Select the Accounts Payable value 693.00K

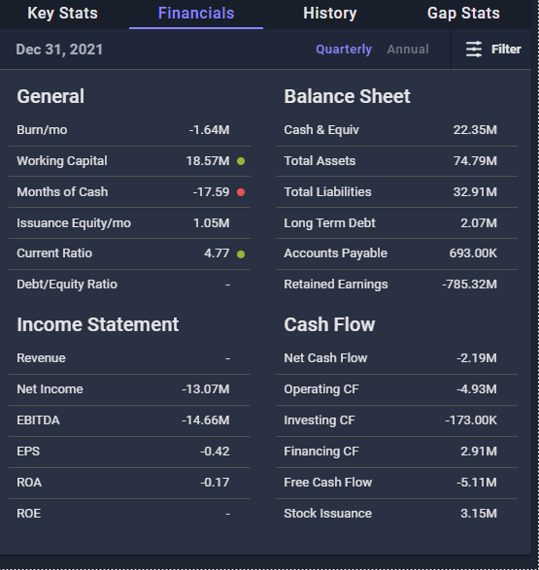pyautogui.click(x=473, y=253)
